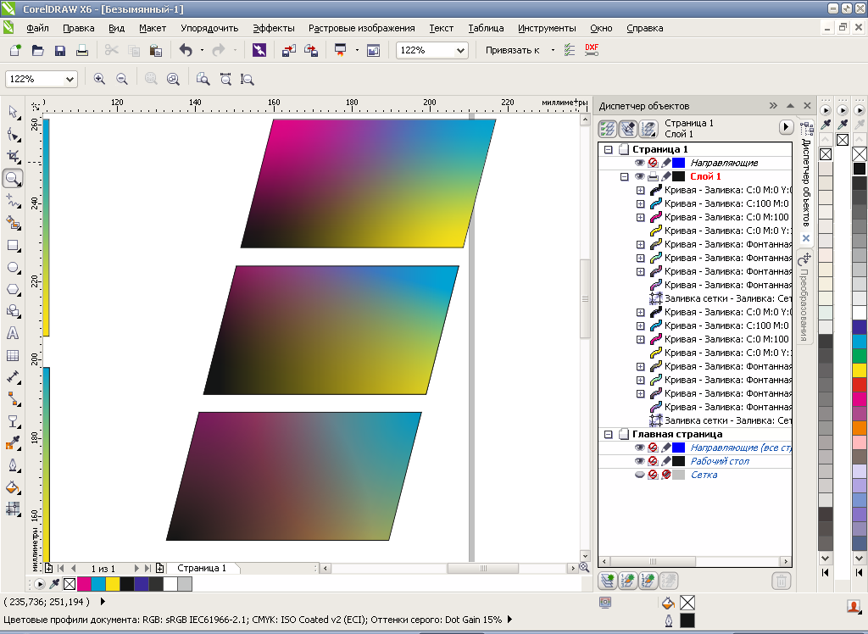
Task: Click Show Object Properties button in docker
Action: [x=608, y=129]
